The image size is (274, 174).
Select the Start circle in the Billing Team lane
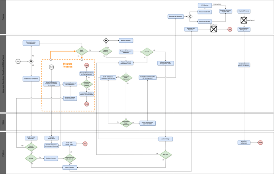tap(18, 61)
